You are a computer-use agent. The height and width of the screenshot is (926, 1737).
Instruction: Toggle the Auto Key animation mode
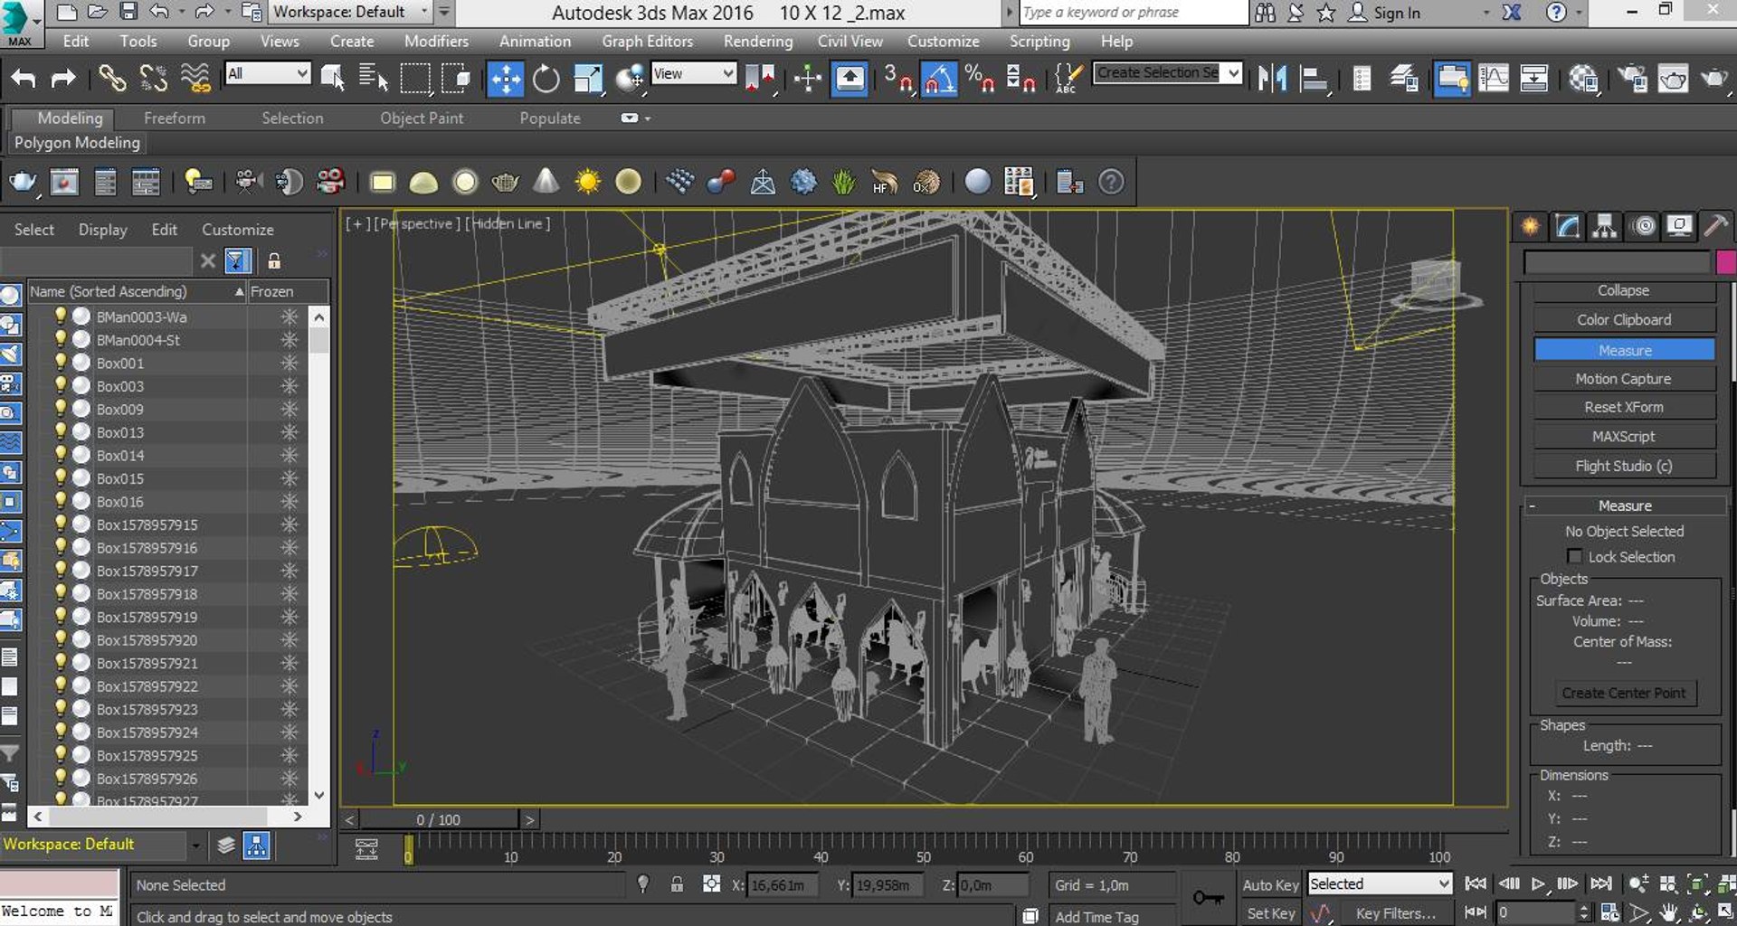(x=1269, y=884)
